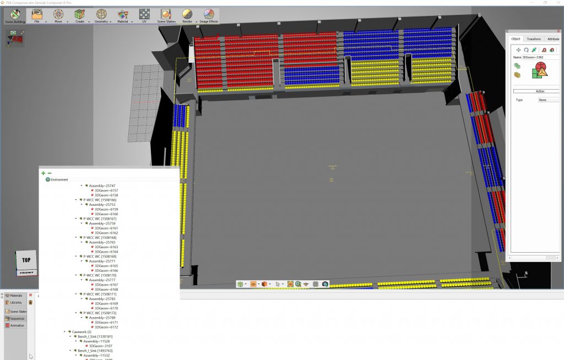
Task: Click the Material paint icon
Action: click(122, 14)
